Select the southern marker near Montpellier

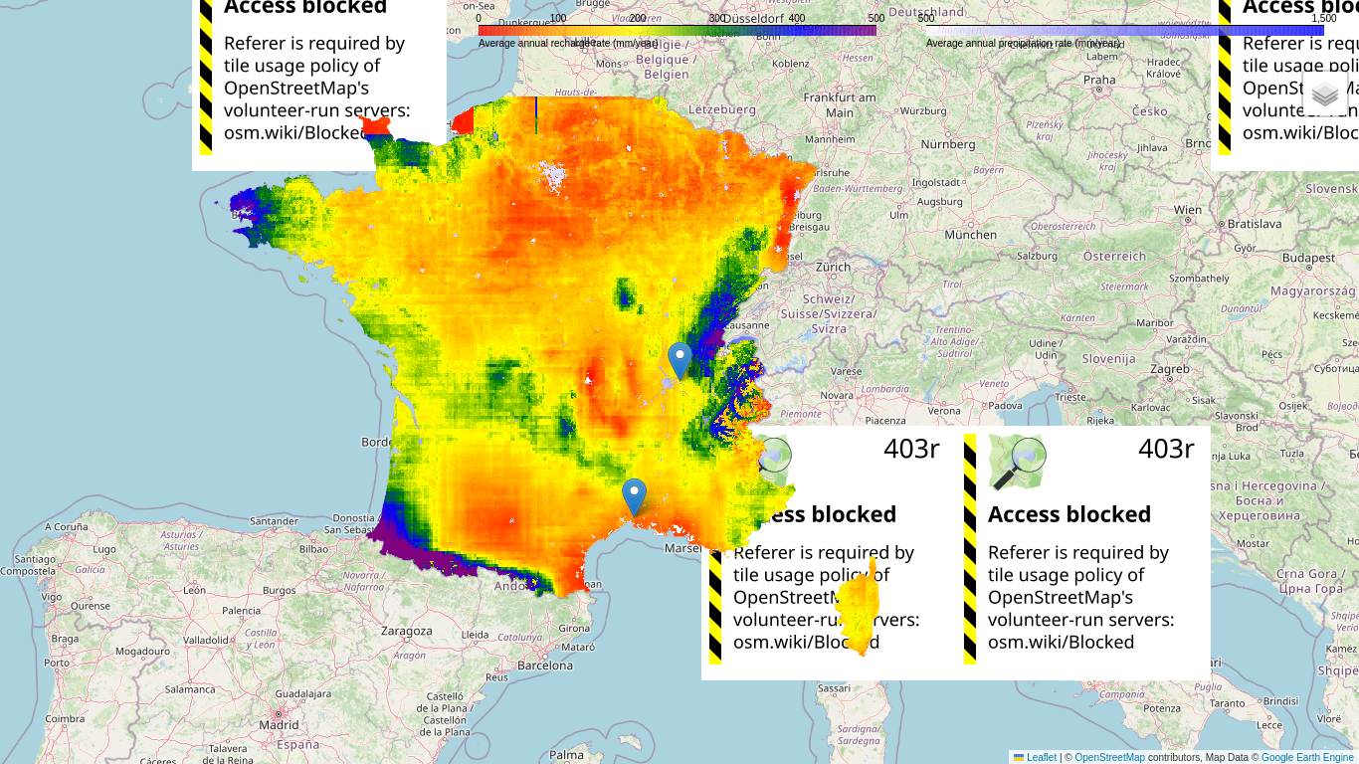634,496
